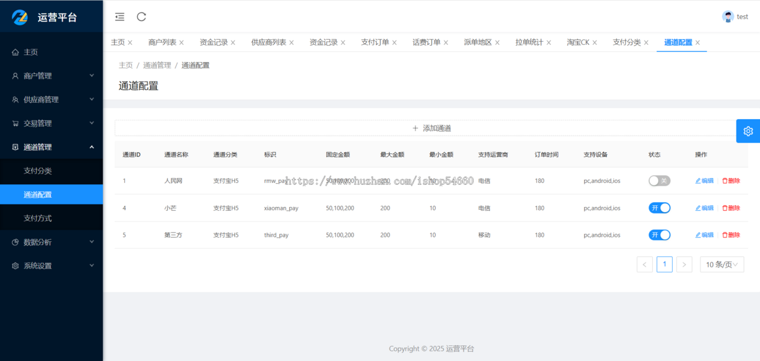The height and width of the screenshot is (361, 760).
Task: Click the 主页 breadcrumb link
Action: (x=125, y=65)
